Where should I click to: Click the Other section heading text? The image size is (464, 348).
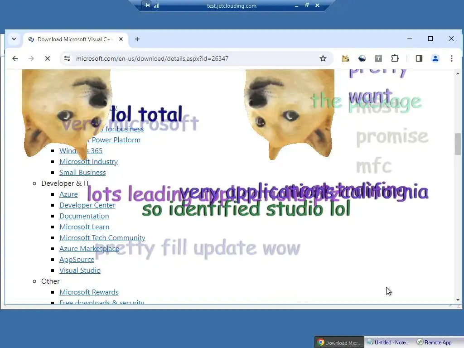click(50, 281)
